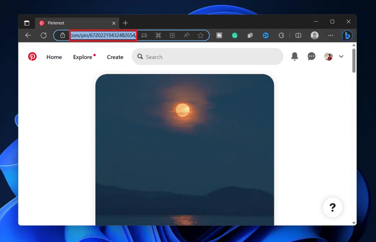Go back with the browser back arrow
Viewport: 376px width, 242px height.
click(x=28, y=36)
